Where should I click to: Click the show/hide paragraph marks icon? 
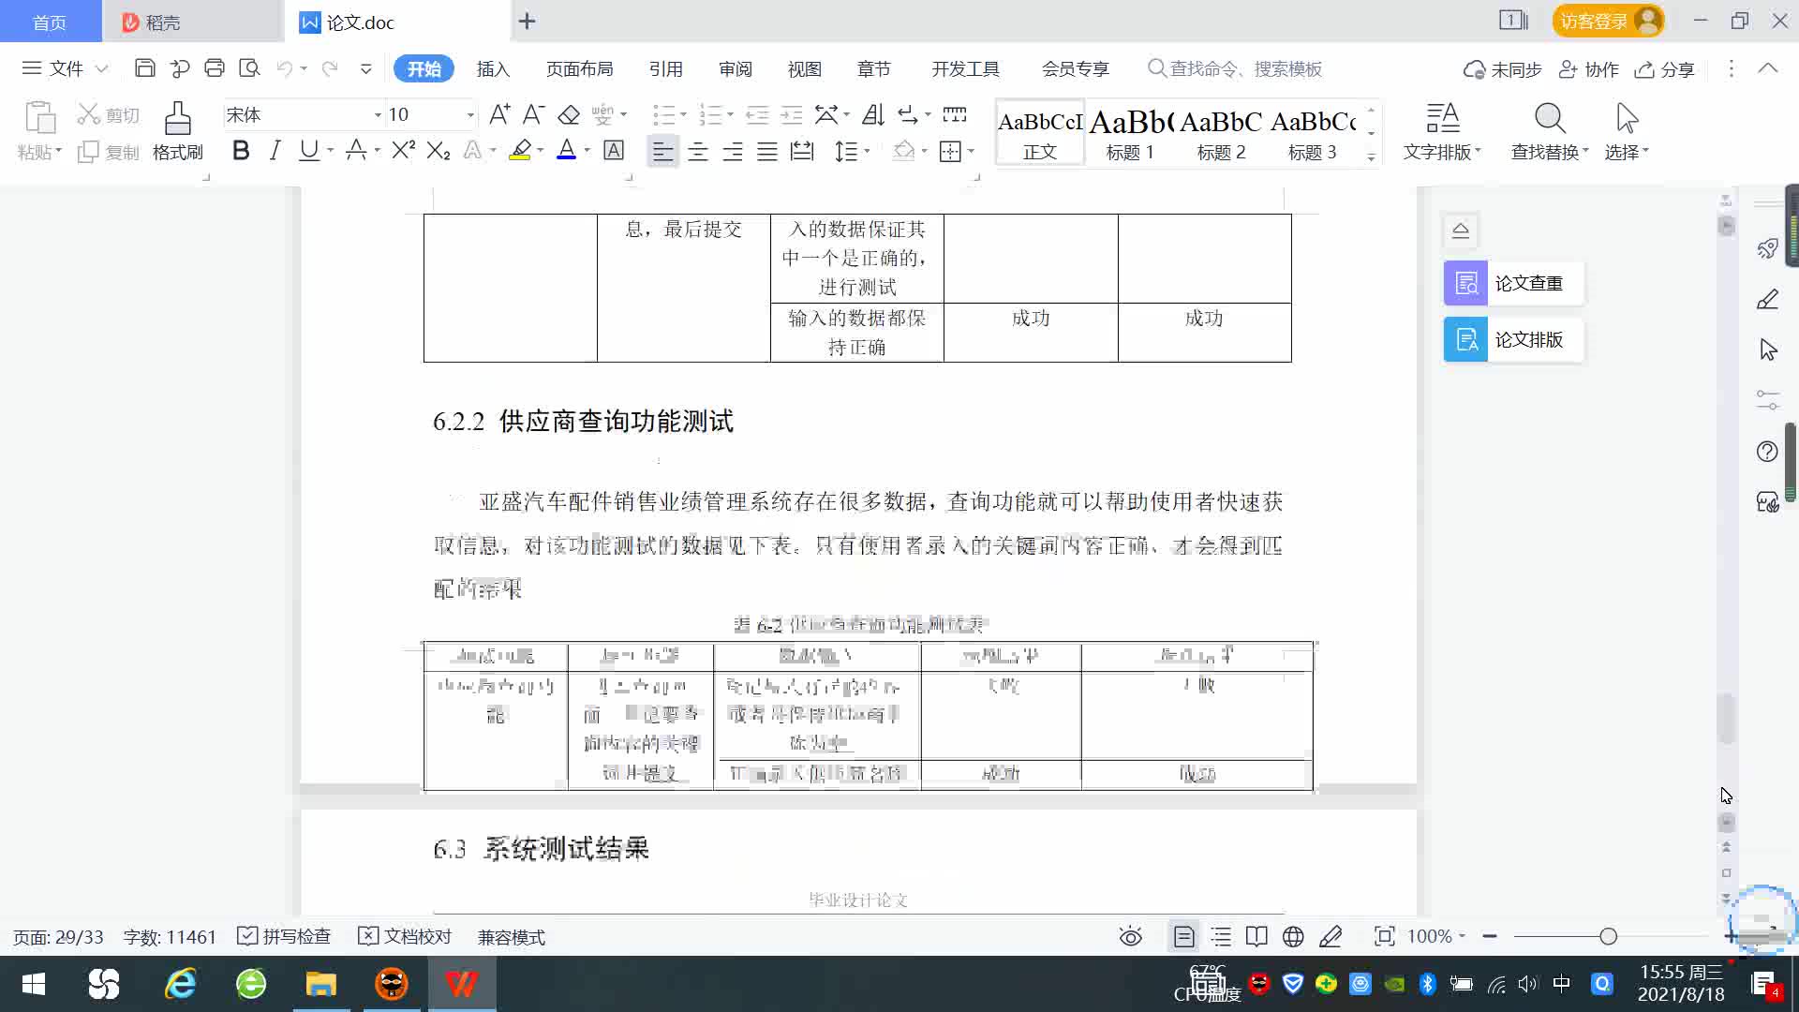[907, 114]
